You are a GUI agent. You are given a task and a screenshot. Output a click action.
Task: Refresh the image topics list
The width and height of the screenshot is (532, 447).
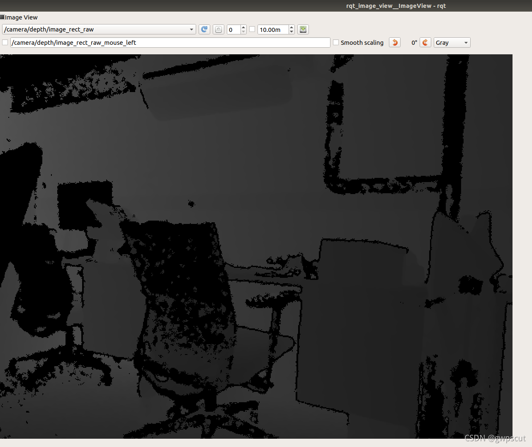tap(204, 29)
